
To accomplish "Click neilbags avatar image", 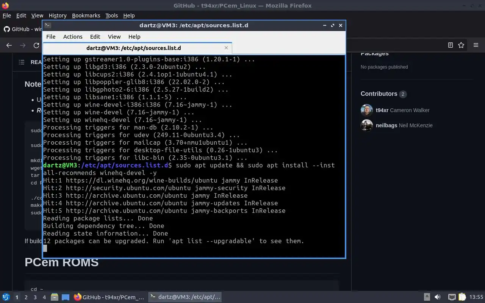I will point(367,125).
